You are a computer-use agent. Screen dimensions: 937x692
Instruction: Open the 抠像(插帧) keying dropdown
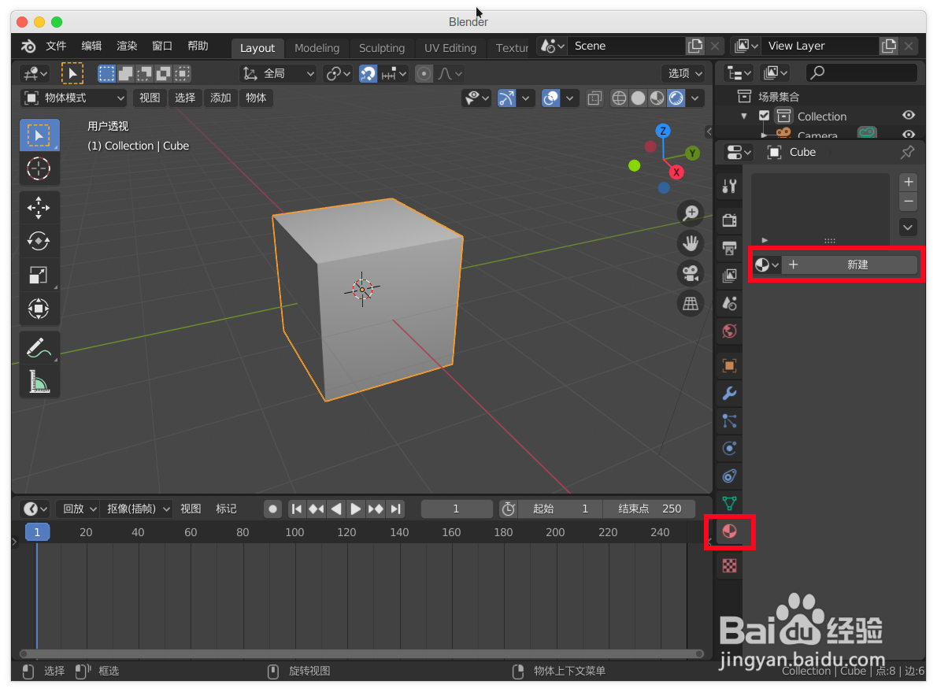[x=136, y=509]
